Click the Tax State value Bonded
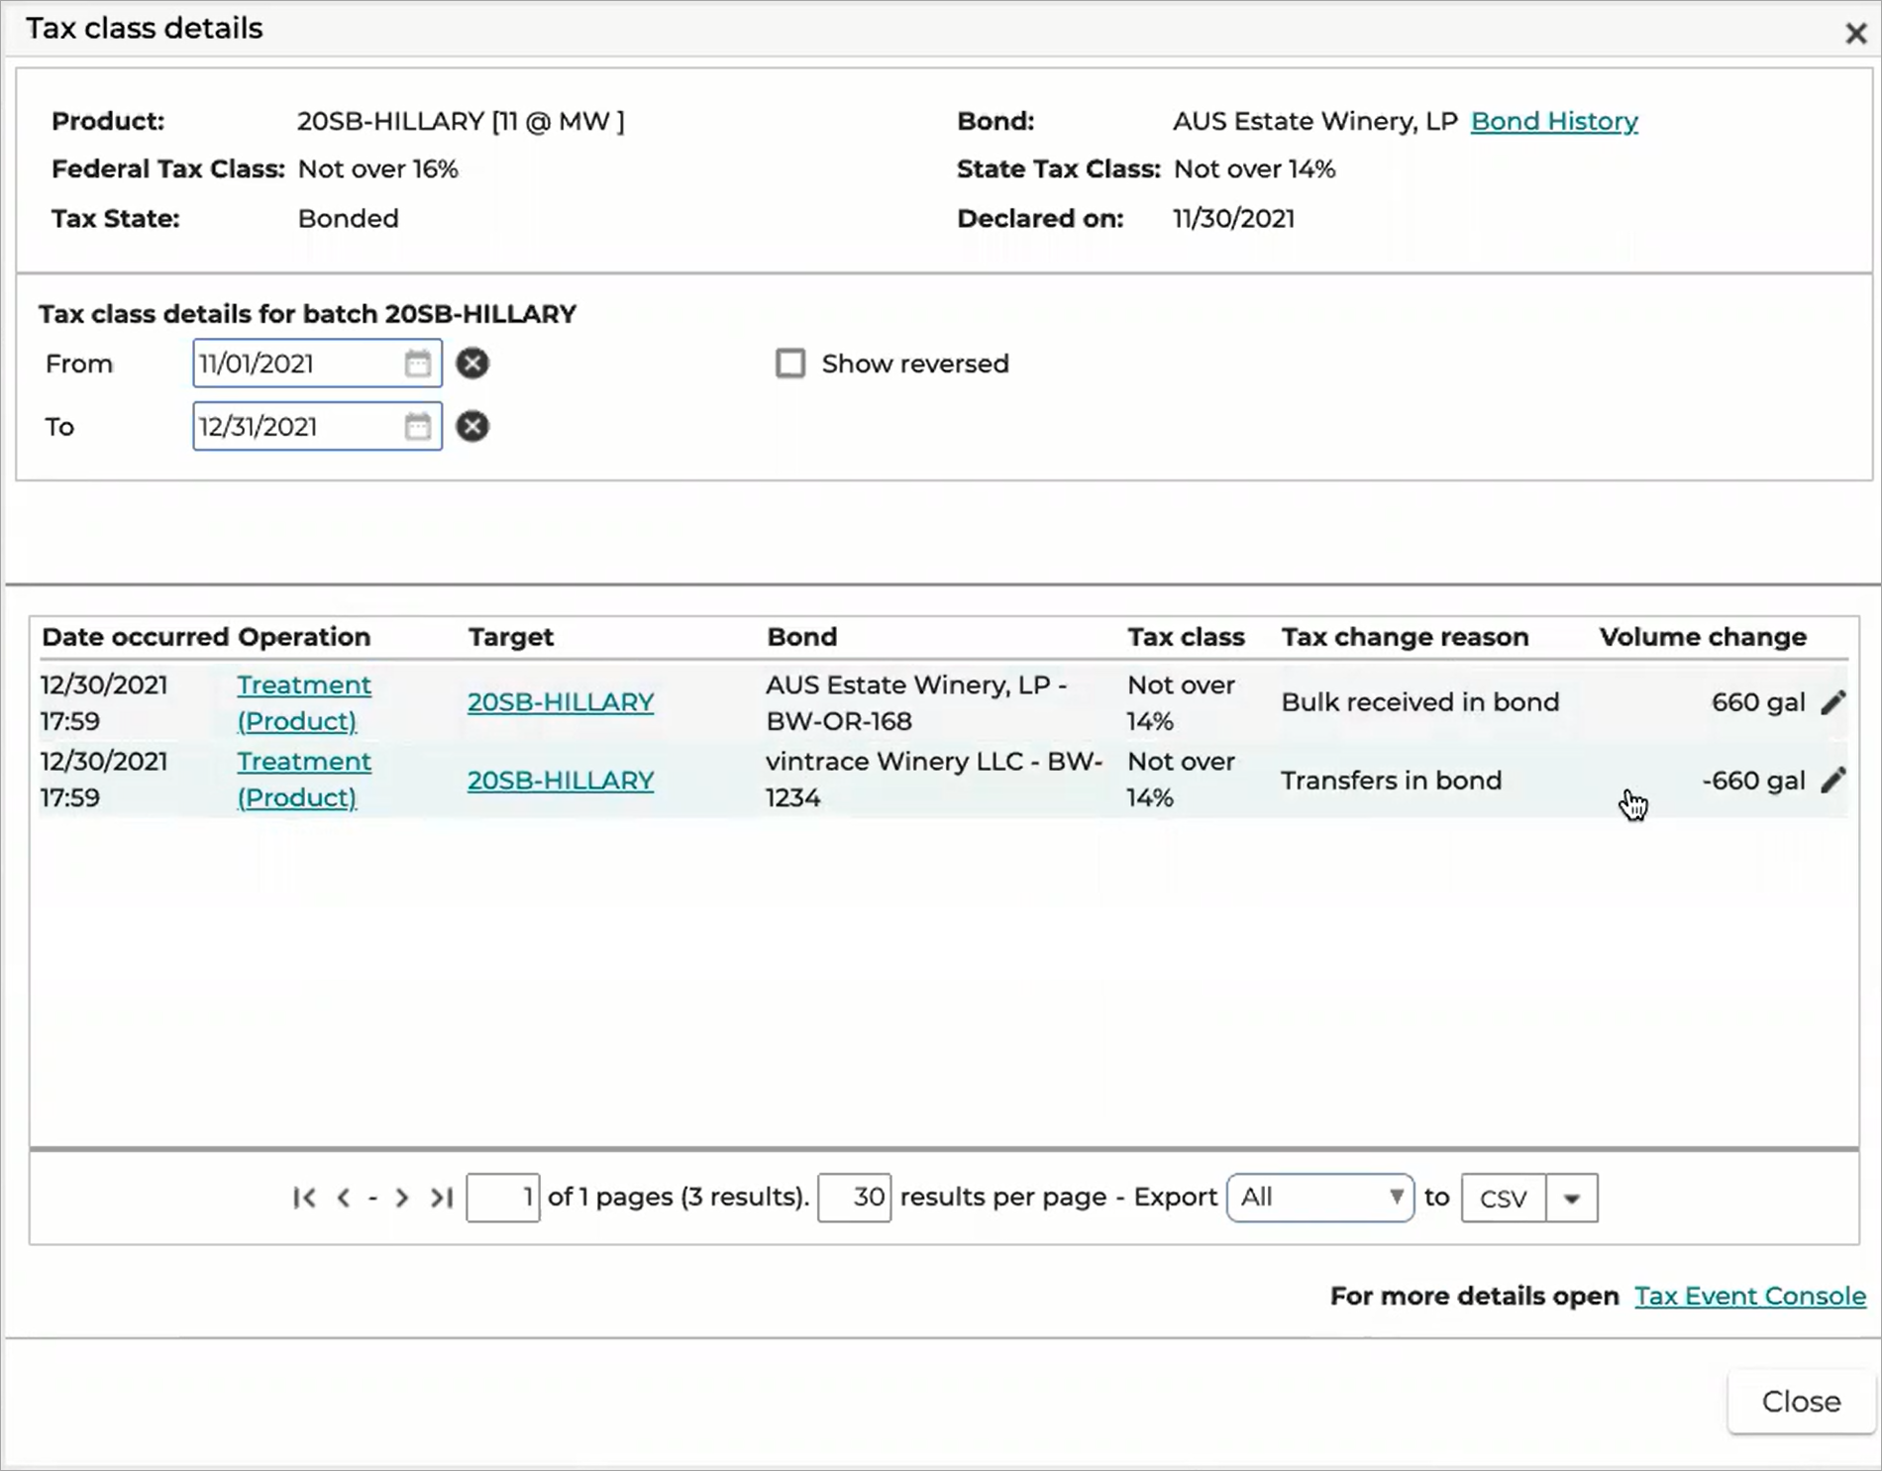Viewport: 1882px width, 1471px height. pyautogui.click(x=348, y=218)
